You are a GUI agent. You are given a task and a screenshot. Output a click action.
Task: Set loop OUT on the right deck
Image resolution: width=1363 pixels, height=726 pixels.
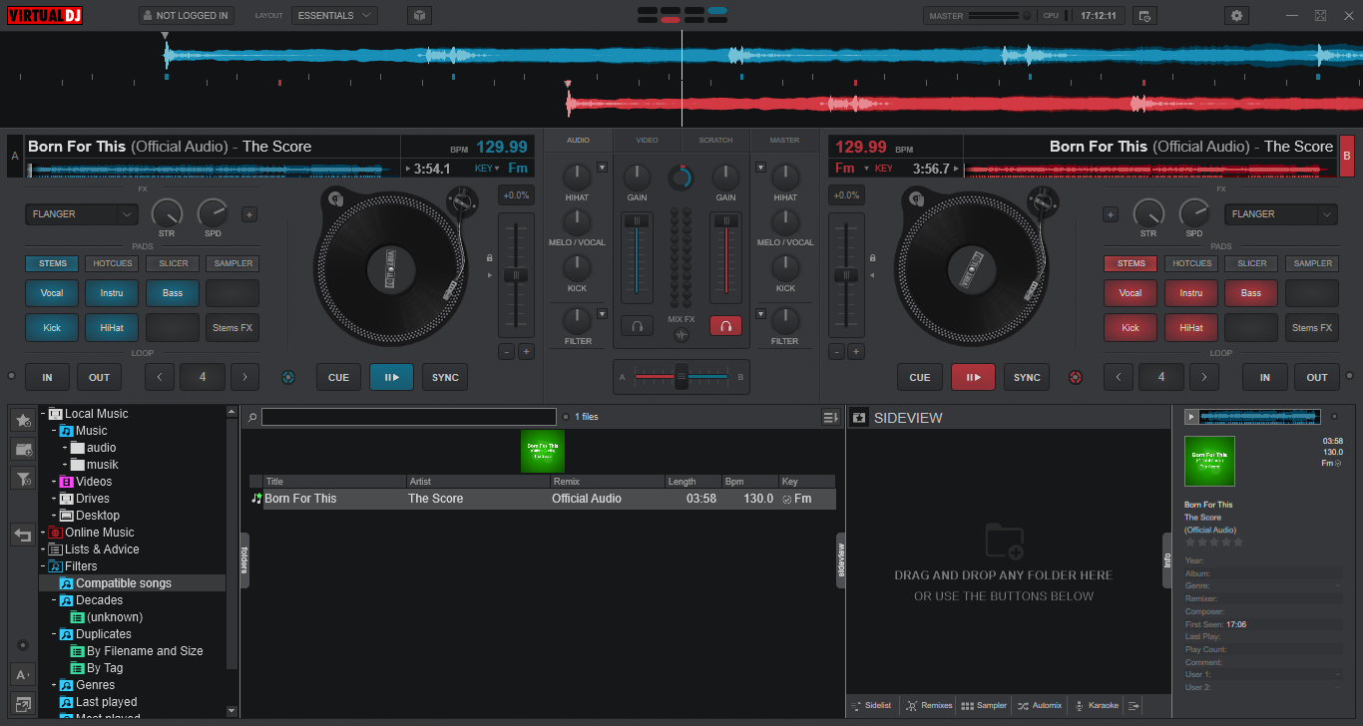1317,377
